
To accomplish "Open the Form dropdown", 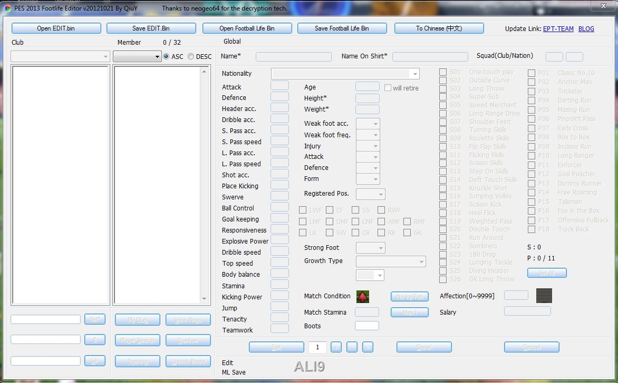I will [x=368, y=179].
